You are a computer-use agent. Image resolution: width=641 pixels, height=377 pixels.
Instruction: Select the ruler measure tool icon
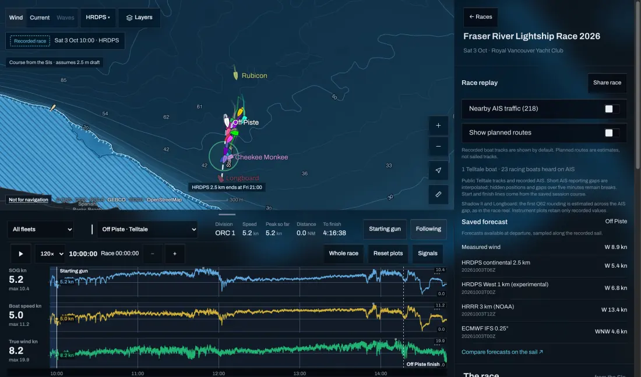pyautogui.click(x=438, y=194)
